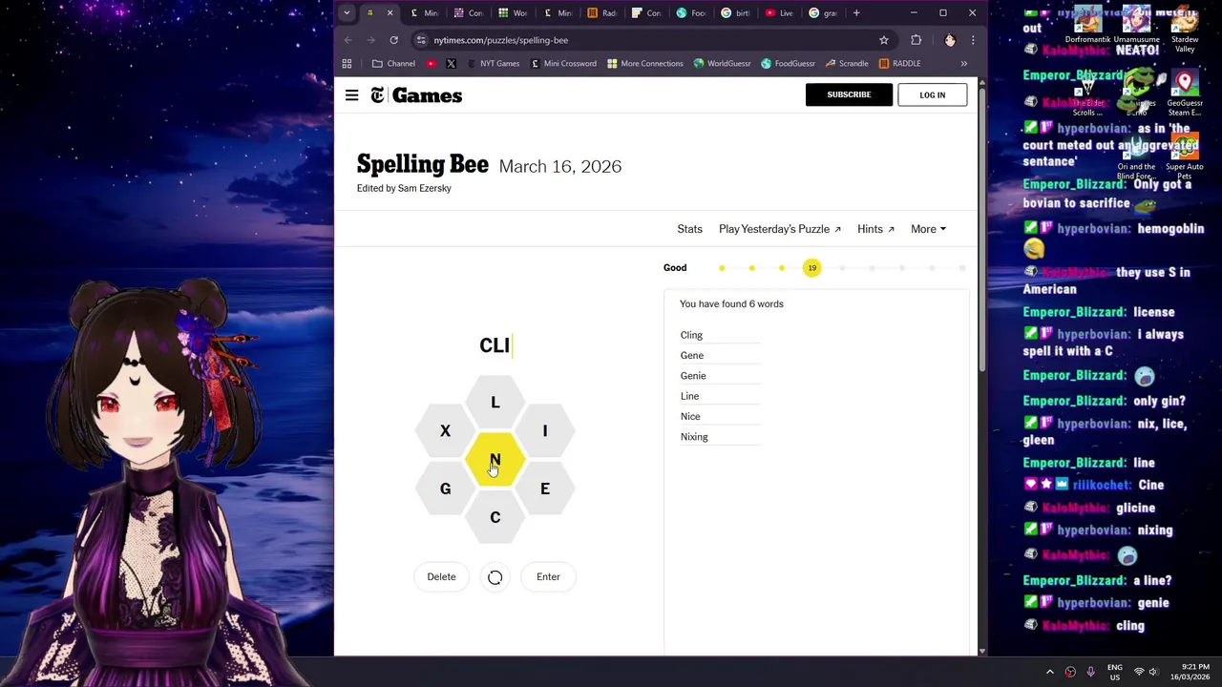Open the tab search dropdown arrow
The image size is (1222, 687).
[x=347, y=13]
